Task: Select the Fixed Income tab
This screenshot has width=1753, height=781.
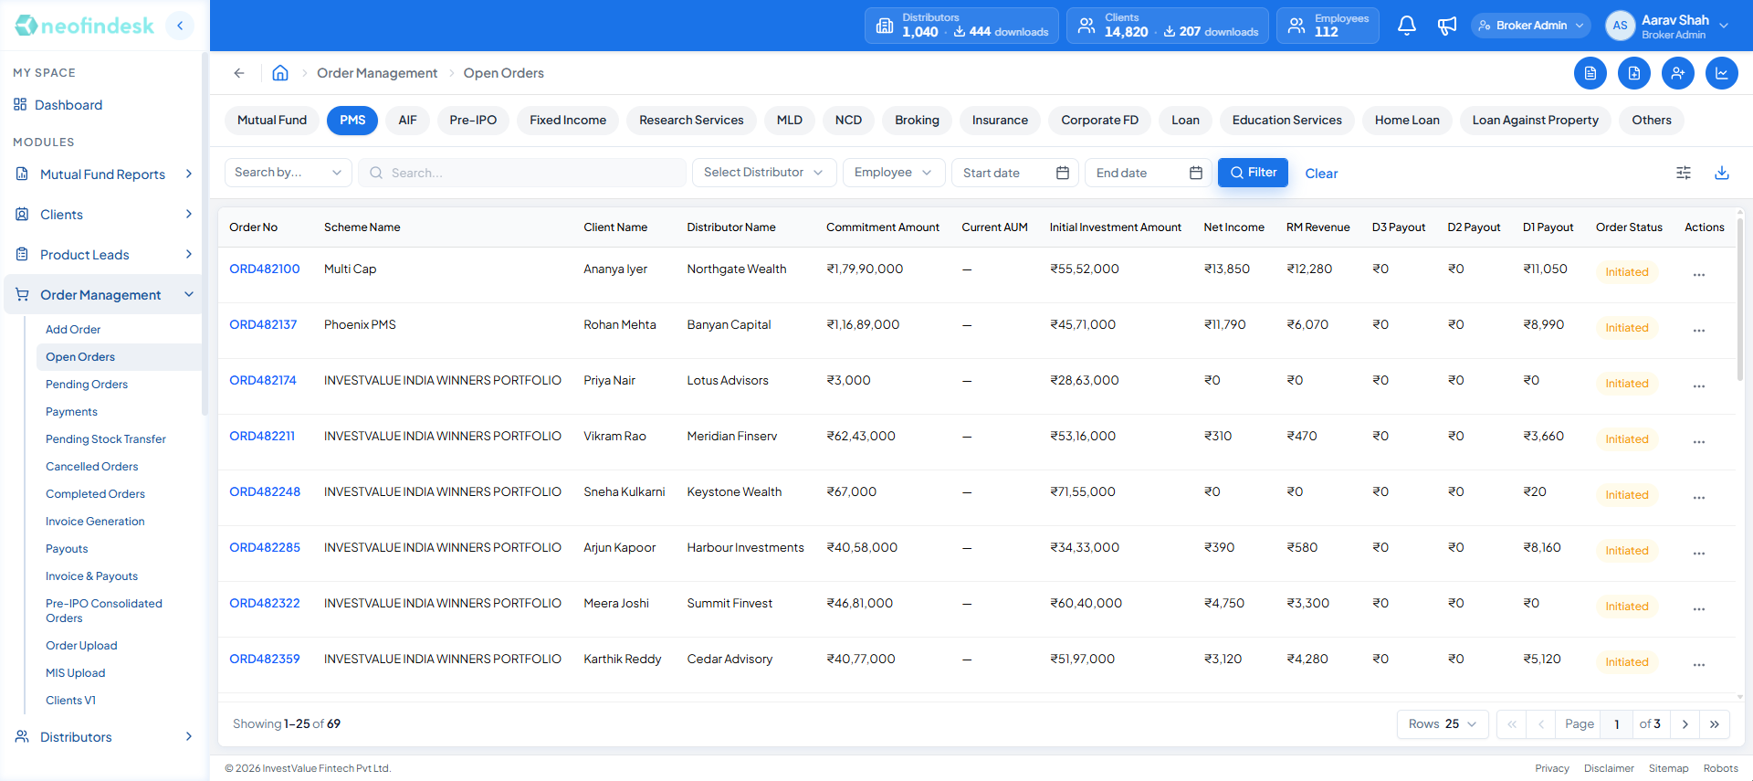Action: click(x=568, y=121)
